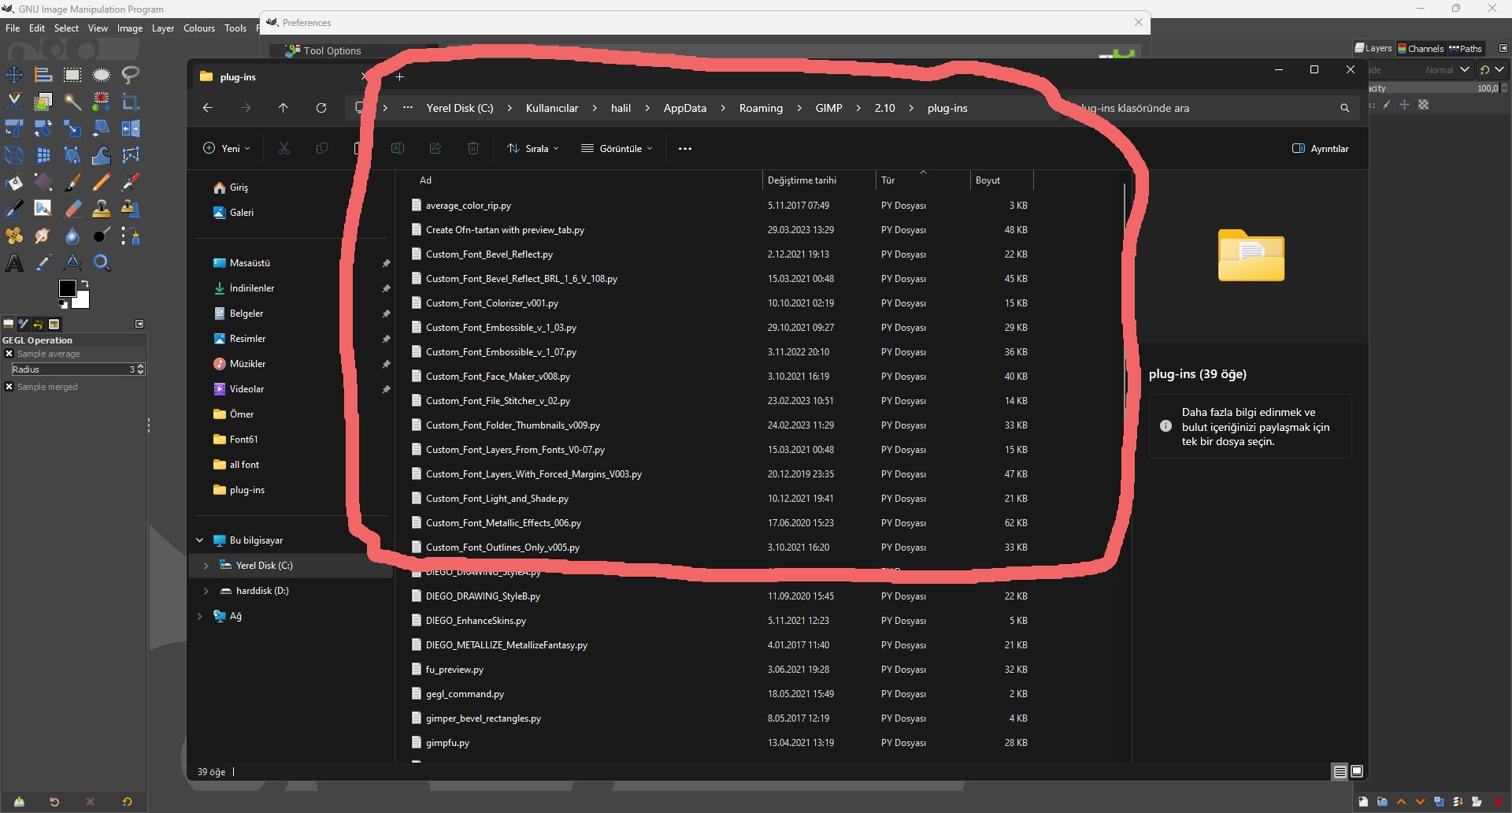Image resolution: width=1512 pixels, height=813 pixels.
Task: Select the Color Picker tool
Action: pos(43,262)
